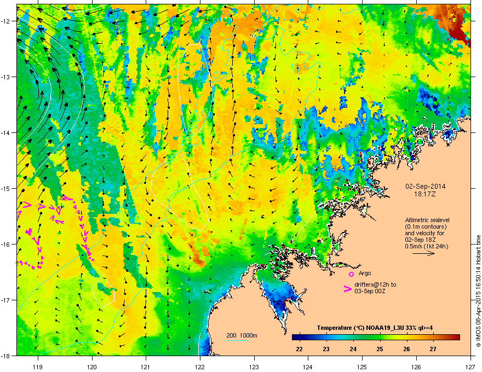Click the longitude axis label 119

click(38, 367)
